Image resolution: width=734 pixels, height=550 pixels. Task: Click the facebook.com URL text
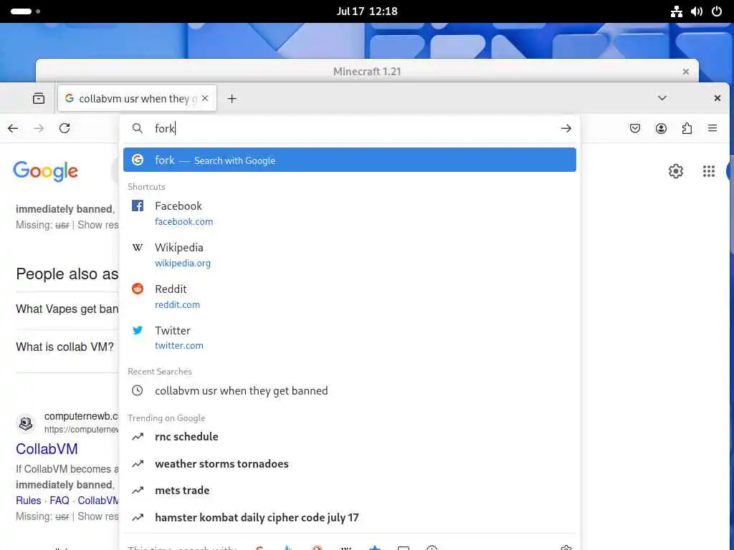(184, 222)
